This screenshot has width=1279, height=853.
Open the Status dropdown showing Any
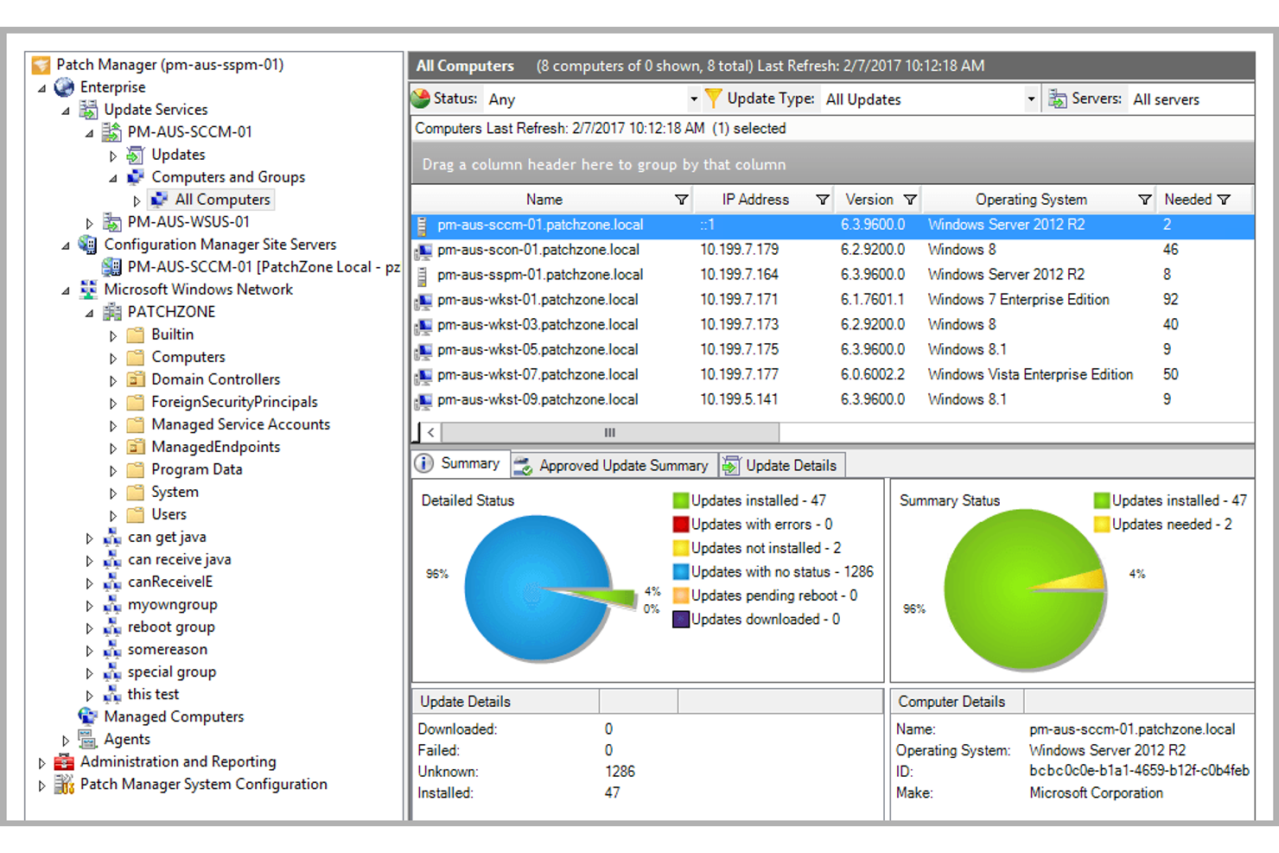click(695, 99)
